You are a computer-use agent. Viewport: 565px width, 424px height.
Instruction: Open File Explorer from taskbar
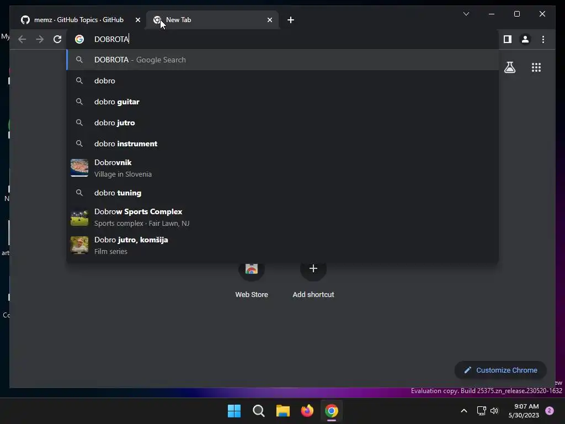point(283,411)
